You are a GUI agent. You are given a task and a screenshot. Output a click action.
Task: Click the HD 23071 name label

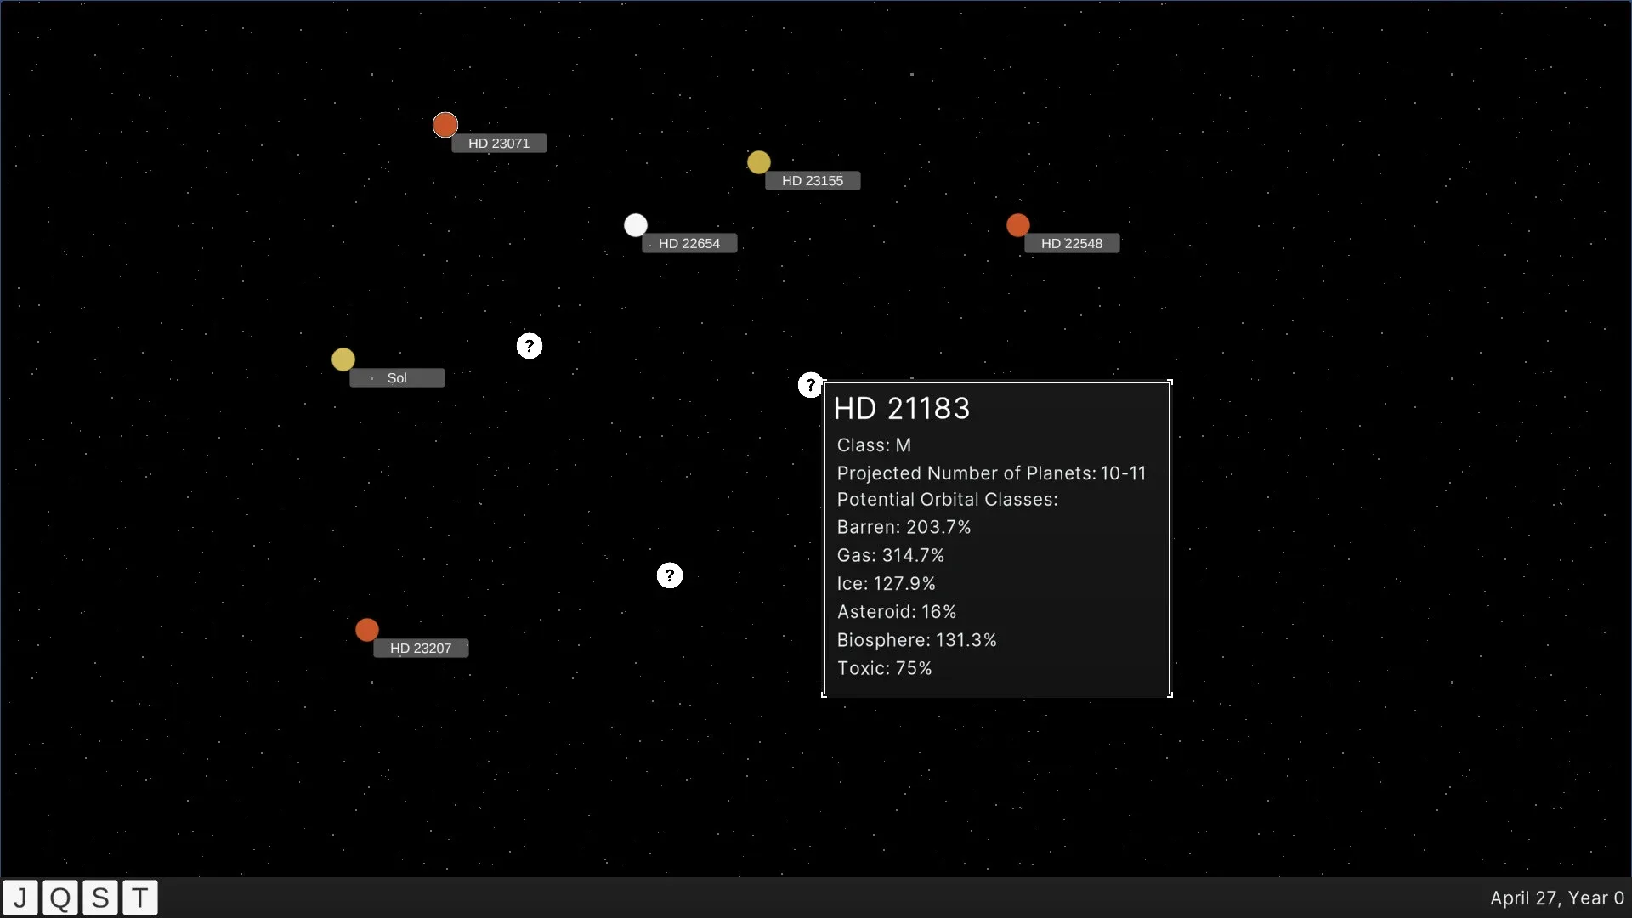tap(498, 144)
